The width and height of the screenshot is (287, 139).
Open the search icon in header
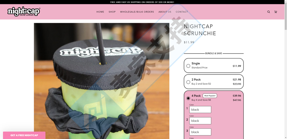tap(268, 12)
